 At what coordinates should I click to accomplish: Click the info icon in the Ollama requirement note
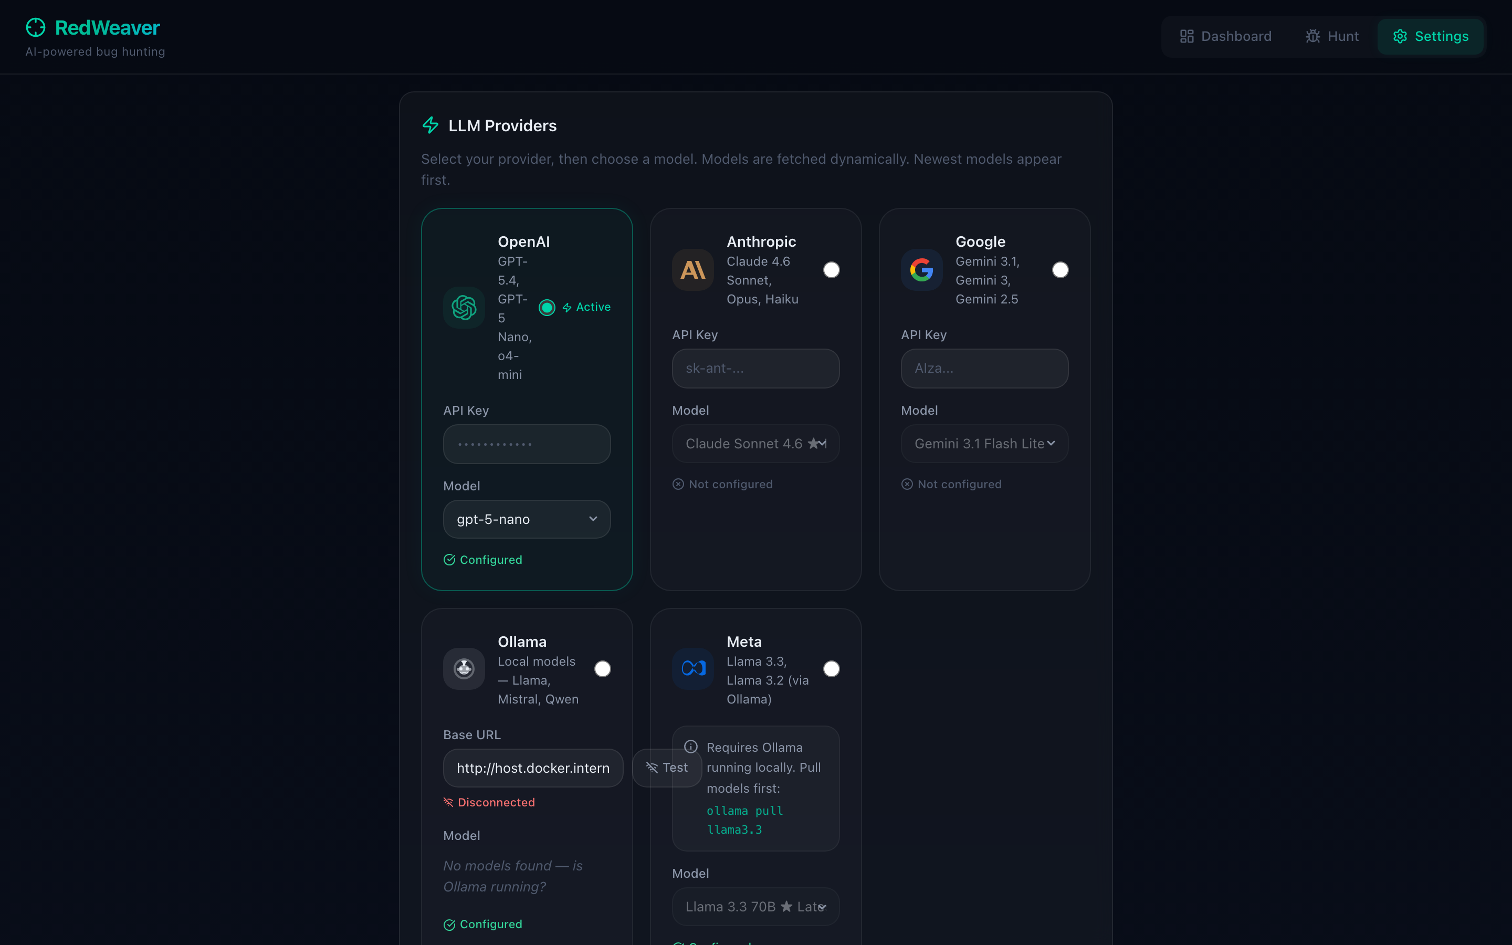pos(690,747)
